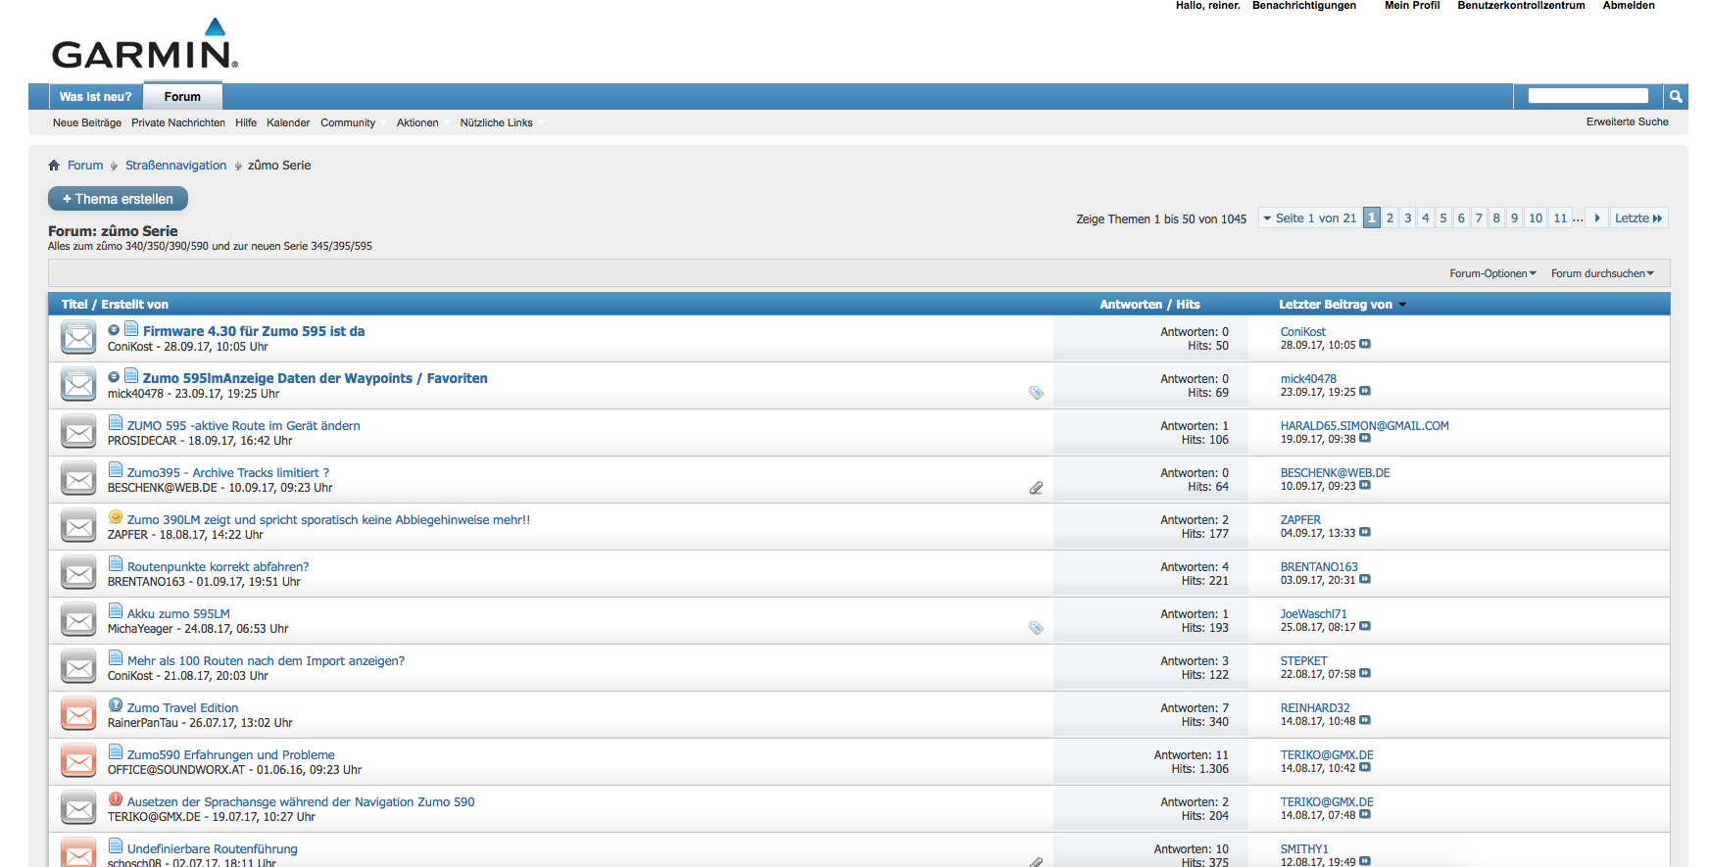Click the search magnifier icon
1709x867 pixels.
pos(1676,96)
